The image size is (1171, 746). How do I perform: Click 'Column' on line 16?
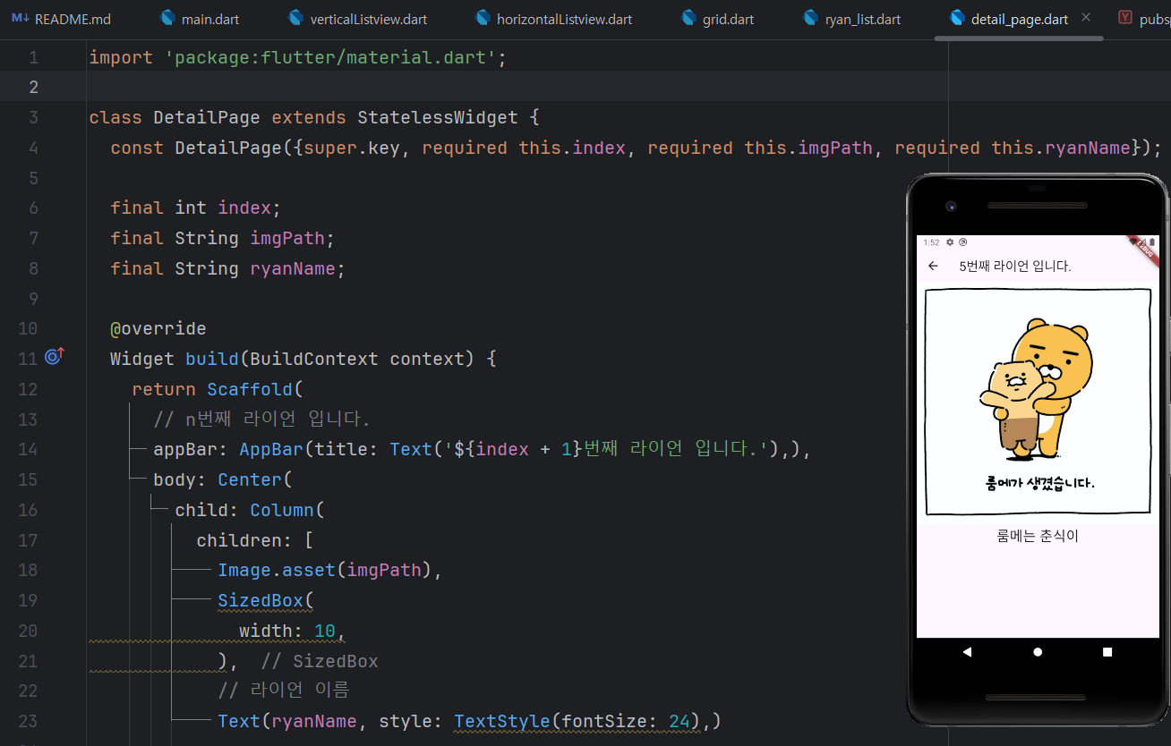(x=282, y=510)
